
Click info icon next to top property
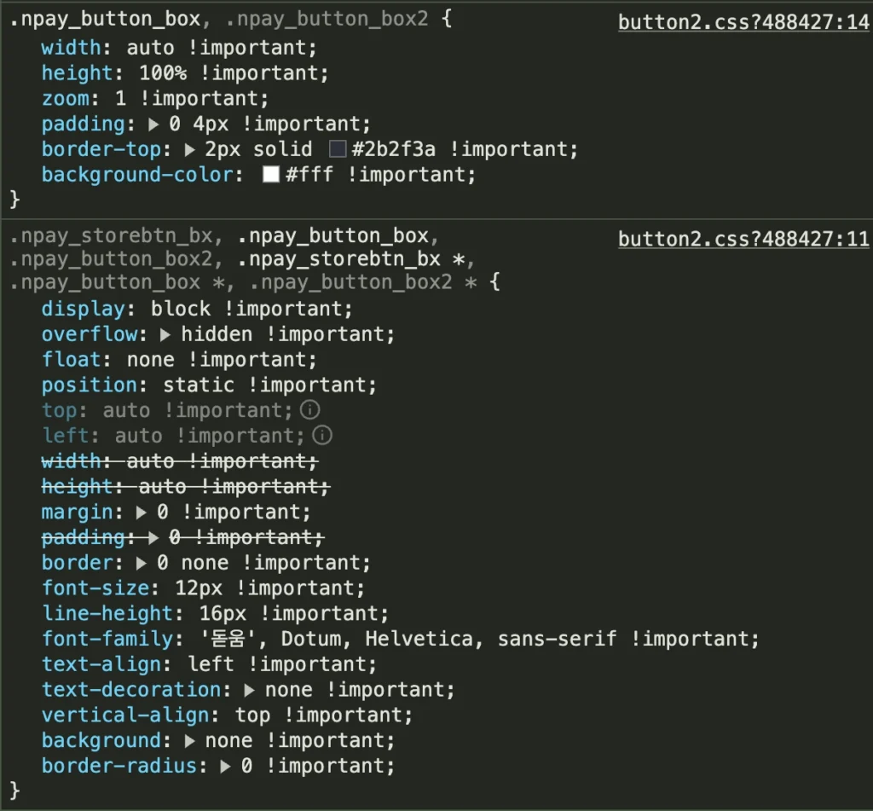[x=310, y=410]
